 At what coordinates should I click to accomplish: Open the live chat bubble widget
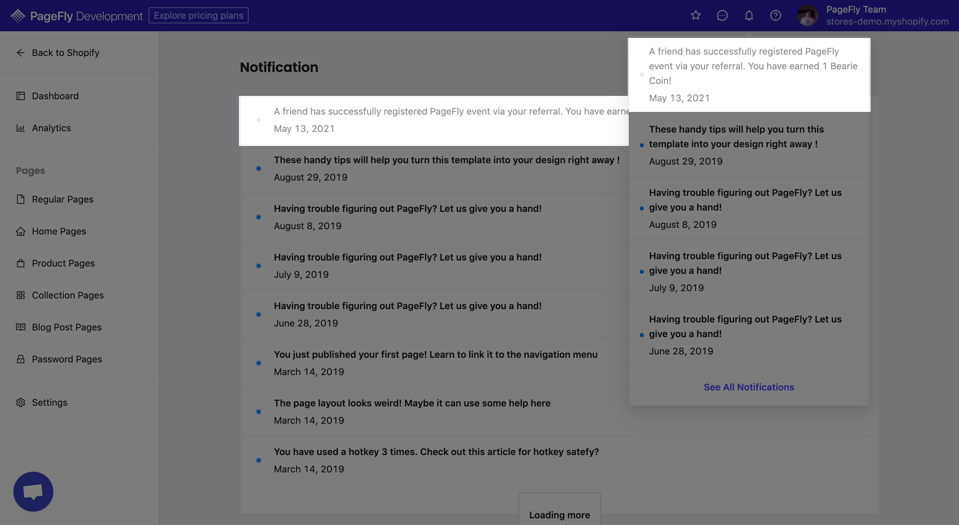(x=33, y=491)
